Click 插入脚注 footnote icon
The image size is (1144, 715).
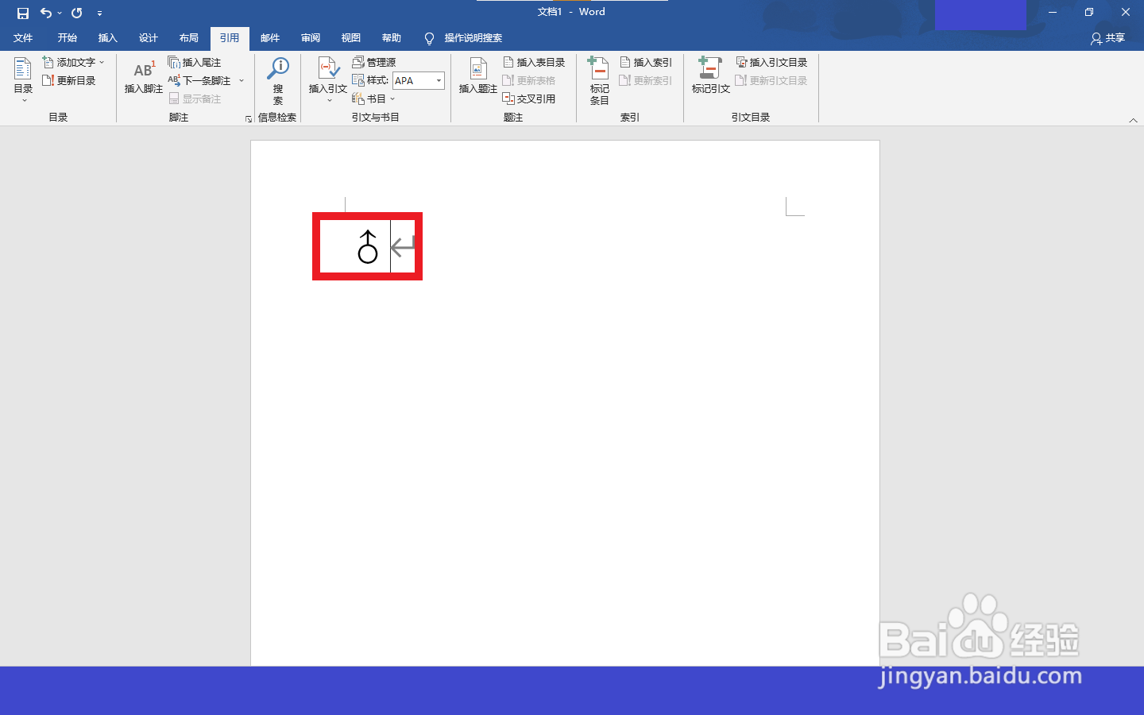[144, 78]
